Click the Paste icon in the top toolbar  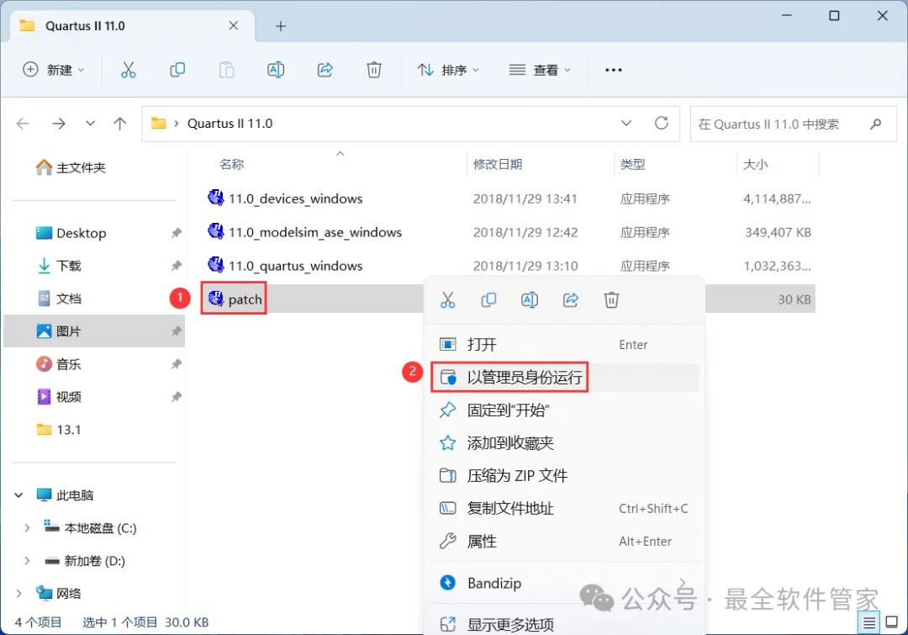coord(226,70)
